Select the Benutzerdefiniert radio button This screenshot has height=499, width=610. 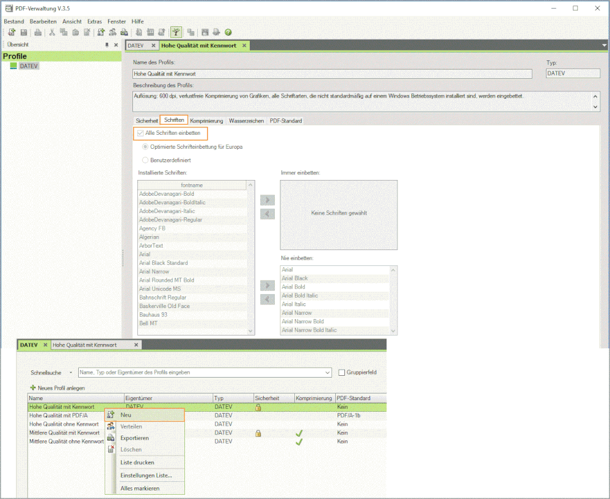tap(145, 160)
